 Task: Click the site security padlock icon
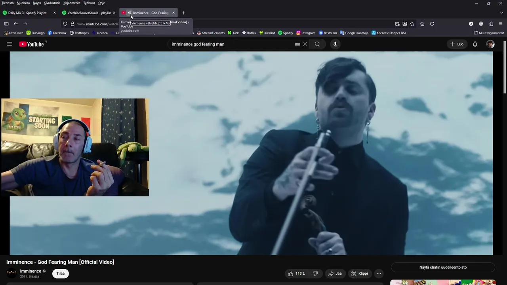pyautogui.click(x=72, y=24)
